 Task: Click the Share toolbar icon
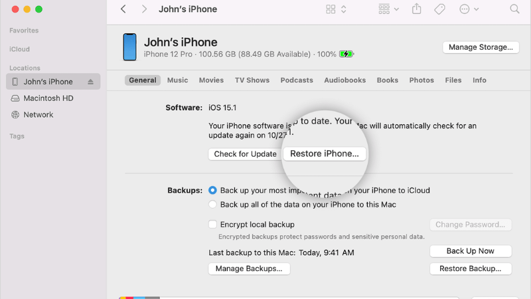(417, 9)
